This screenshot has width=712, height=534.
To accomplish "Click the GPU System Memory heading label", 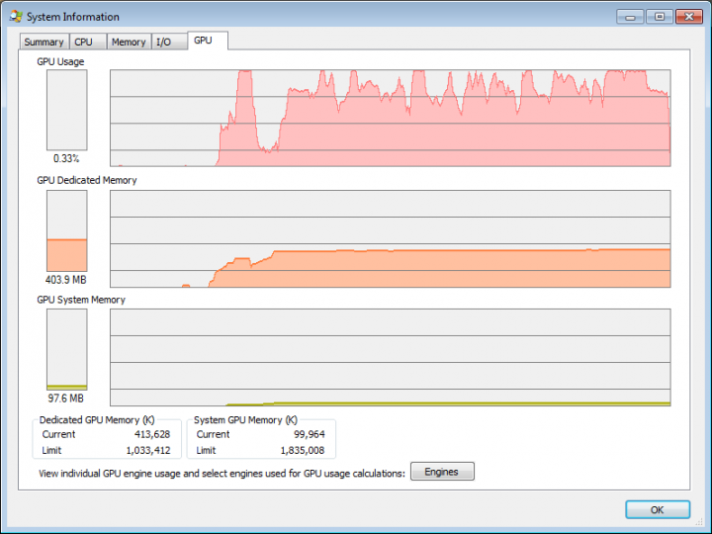I will pos(81,300).
